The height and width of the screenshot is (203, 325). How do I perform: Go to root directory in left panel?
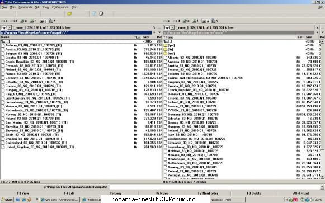click(154, 27)
